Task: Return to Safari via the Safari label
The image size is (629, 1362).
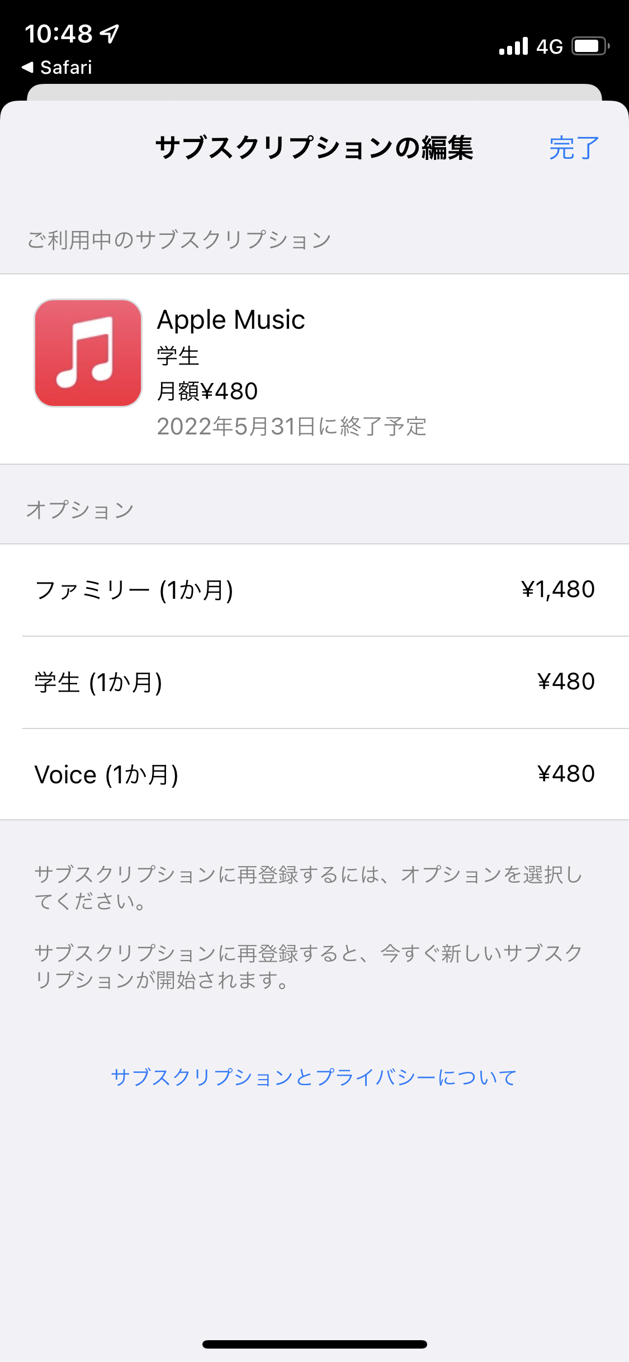Action: click(66, 68)
